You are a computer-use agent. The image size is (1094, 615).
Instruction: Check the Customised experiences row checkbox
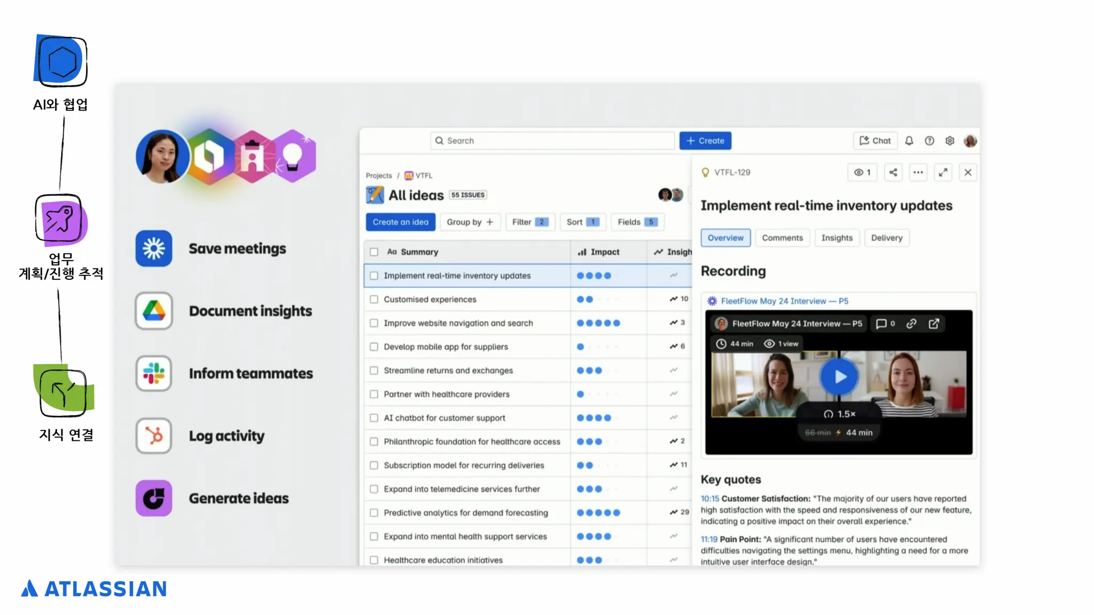(x=374, y=299)
